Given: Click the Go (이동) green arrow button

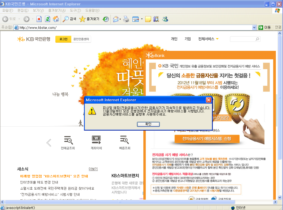Looking at the screenshot, I should (x=265, y=28).
